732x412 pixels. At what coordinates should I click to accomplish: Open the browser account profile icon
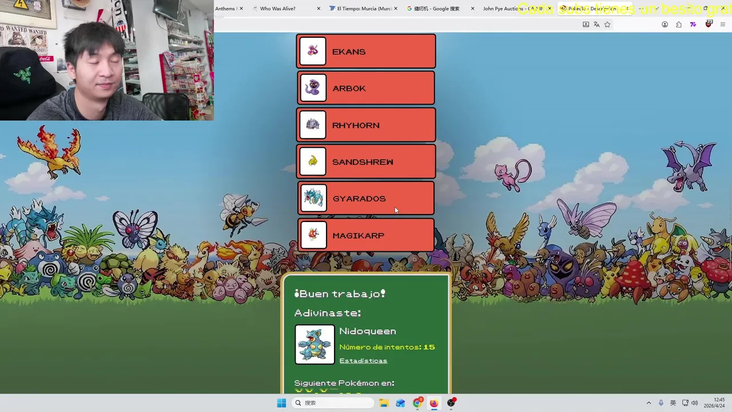click(x=665, y=25)
